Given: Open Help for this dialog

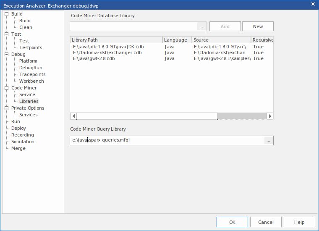Looking at the screenshot, I should point(299,222).
